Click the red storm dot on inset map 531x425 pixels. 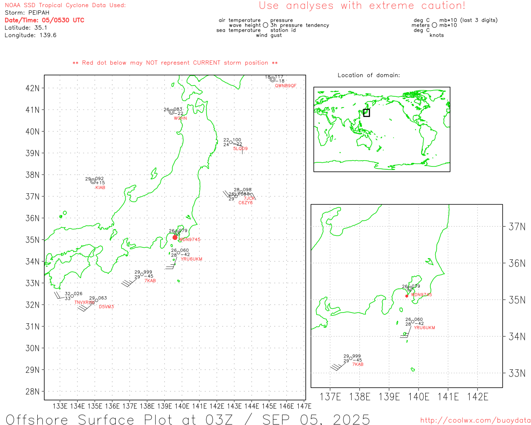pyautogui.click(x=407, y=296)
